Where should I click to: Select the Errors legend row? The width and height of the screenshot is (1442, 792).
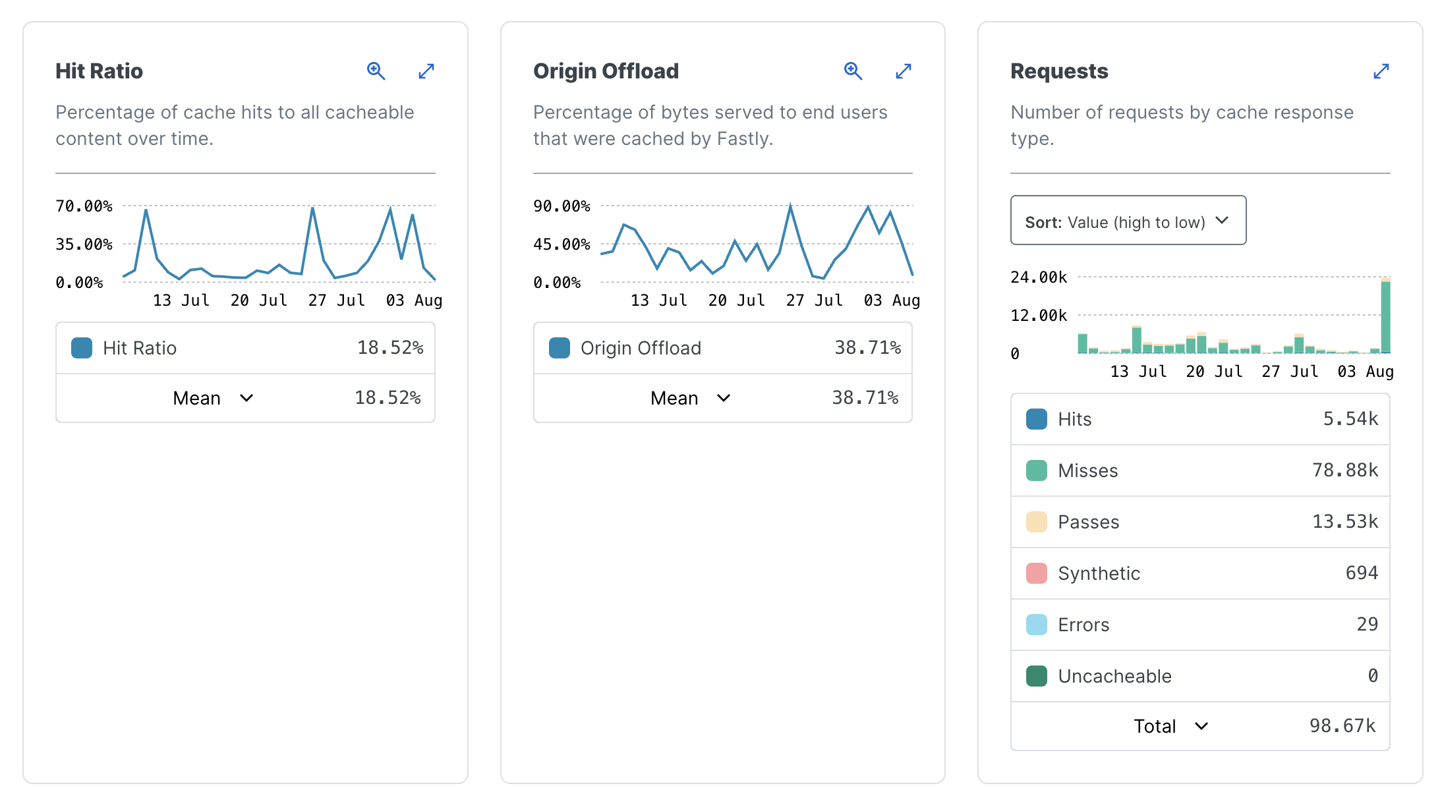pyautogui.click(x=1199, y=625)
